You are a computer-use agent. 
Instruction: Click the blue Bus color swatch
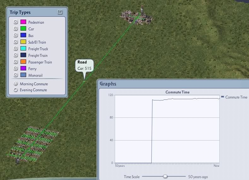pos(23,35)
